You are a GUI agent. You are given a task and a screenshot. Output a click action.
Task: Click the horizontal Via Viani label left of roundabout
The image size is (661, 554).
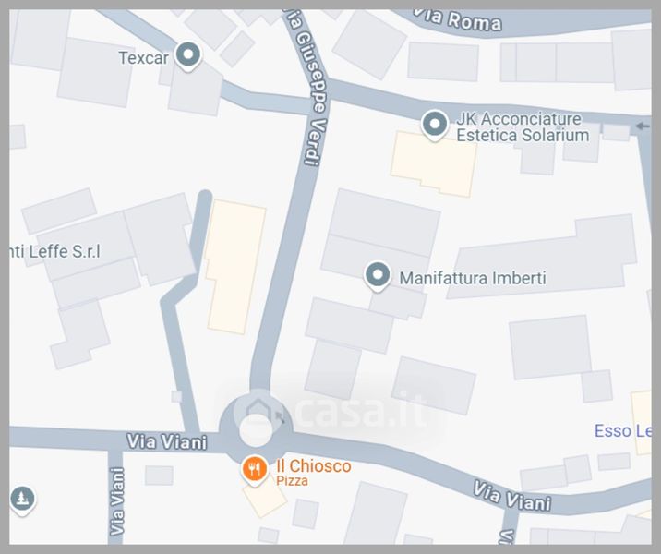167,442
